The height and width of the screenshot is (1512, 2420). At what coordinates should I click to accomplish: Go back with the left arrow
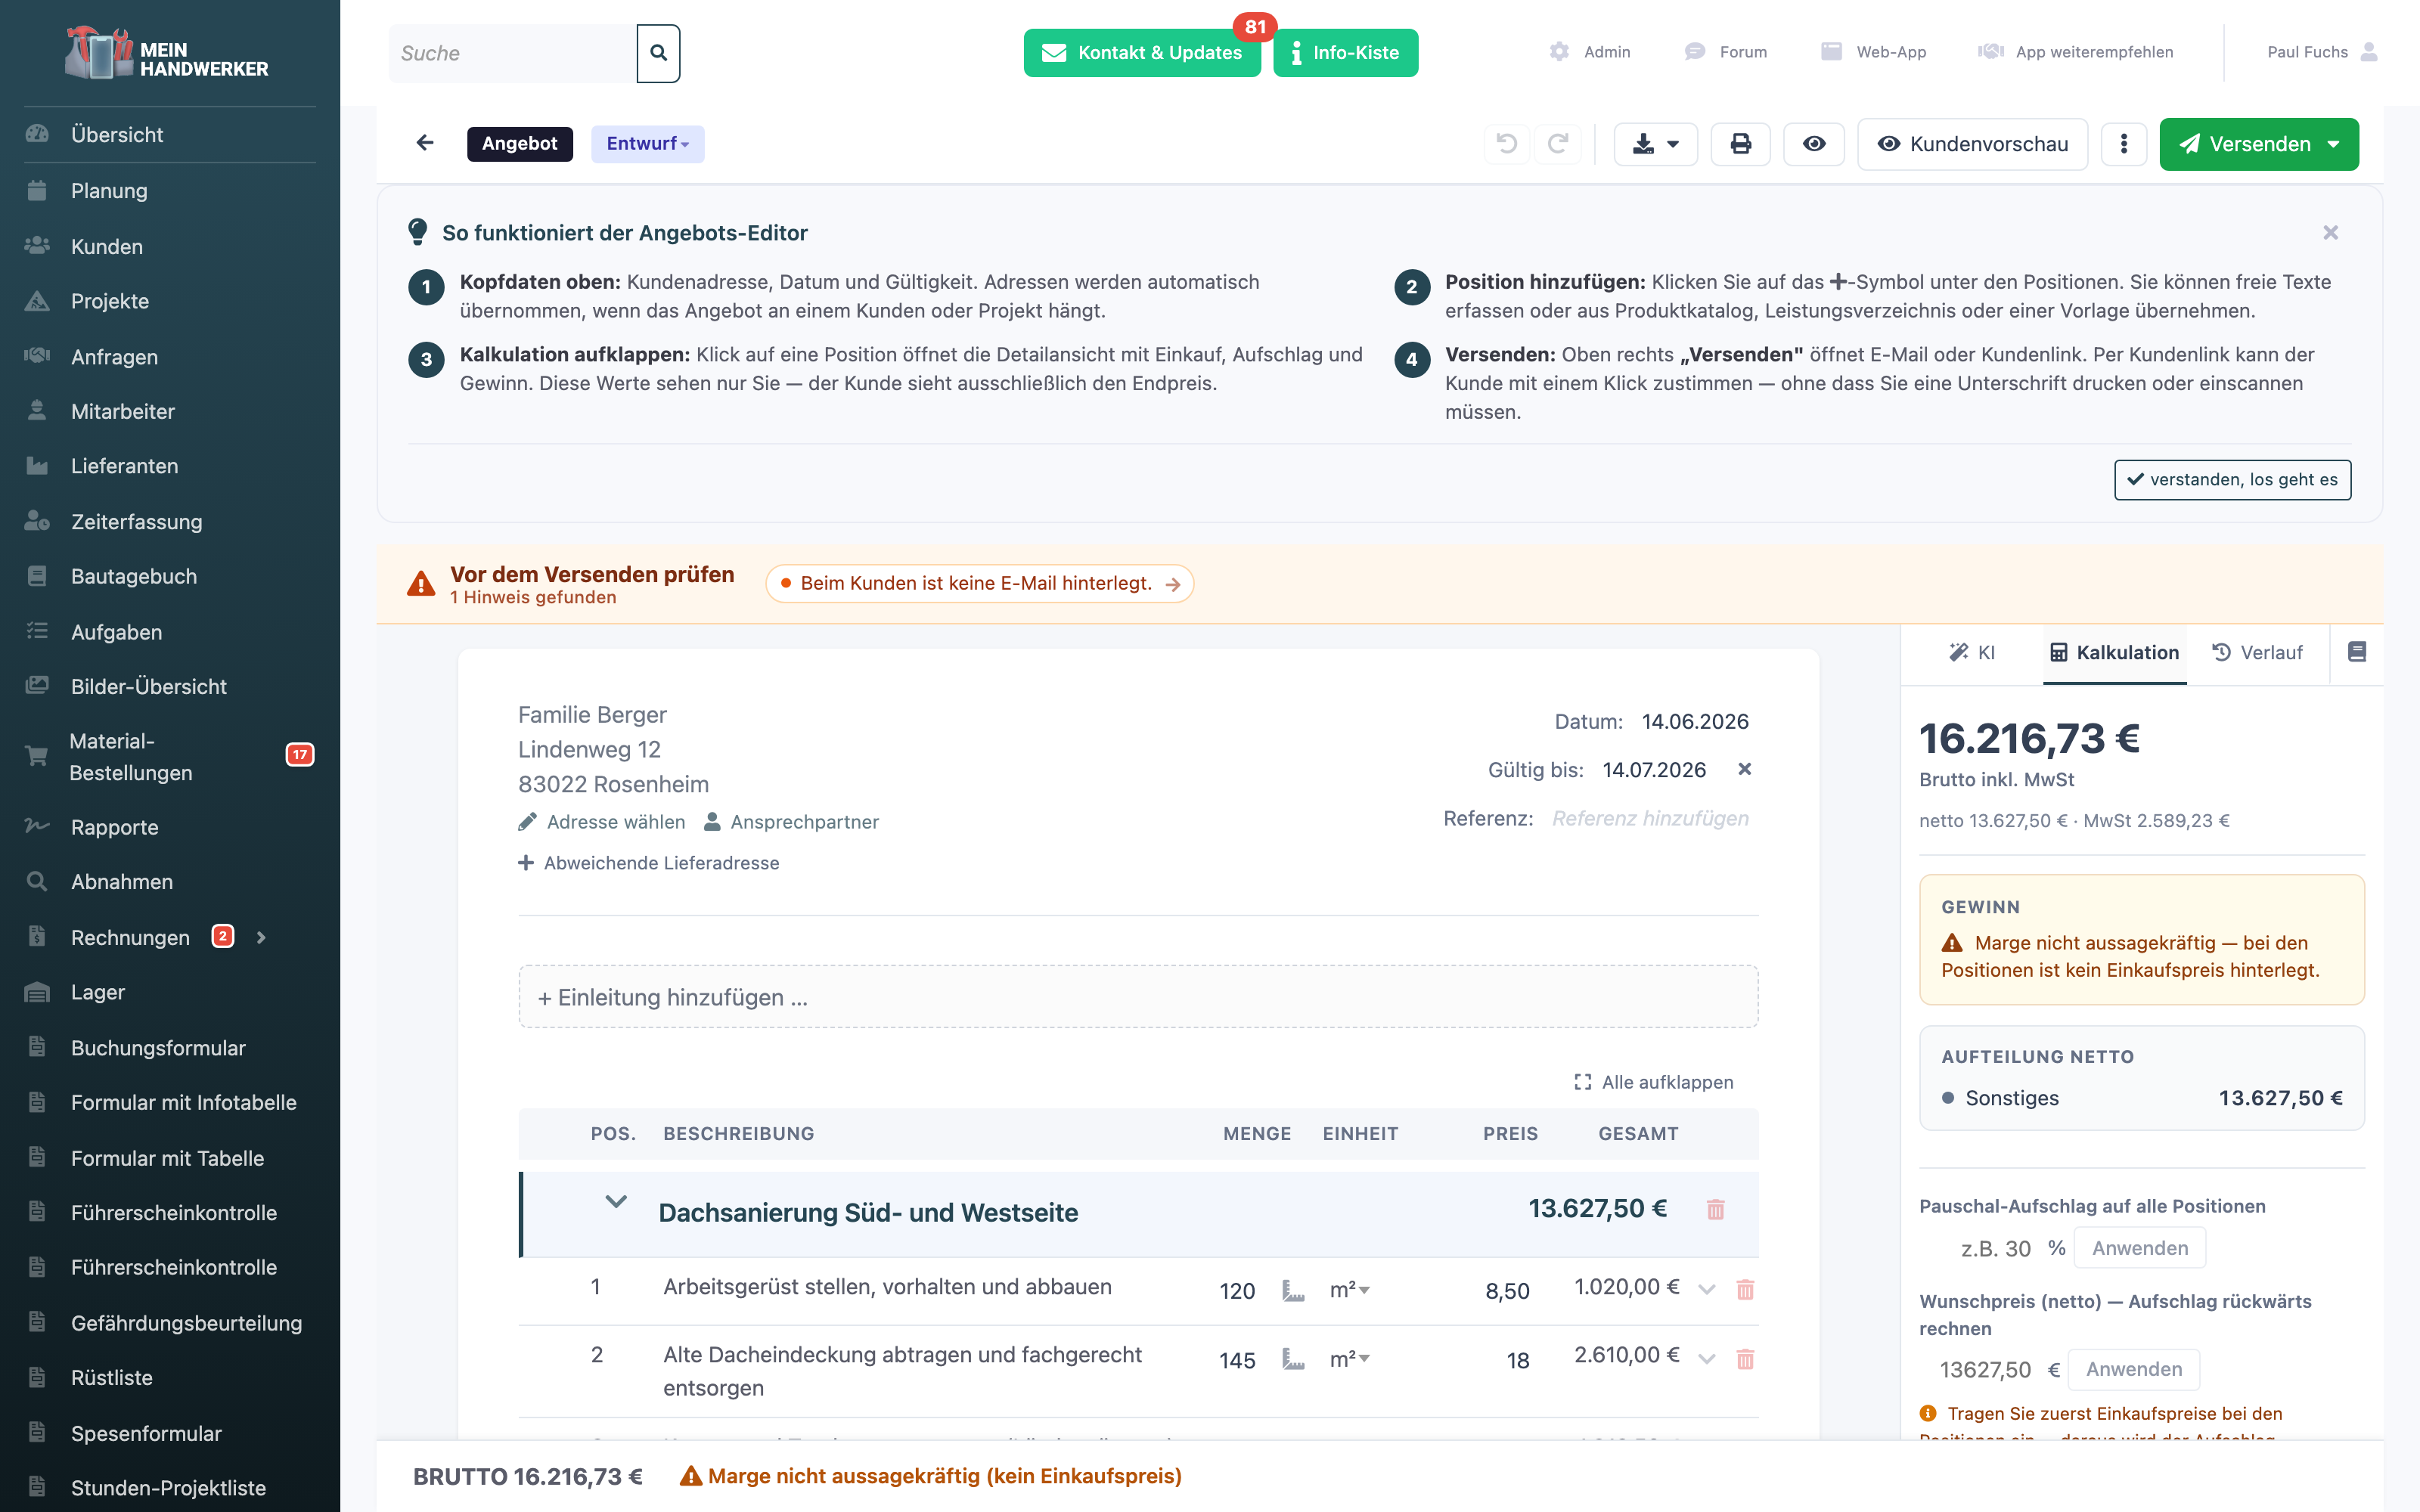(425, 143)
